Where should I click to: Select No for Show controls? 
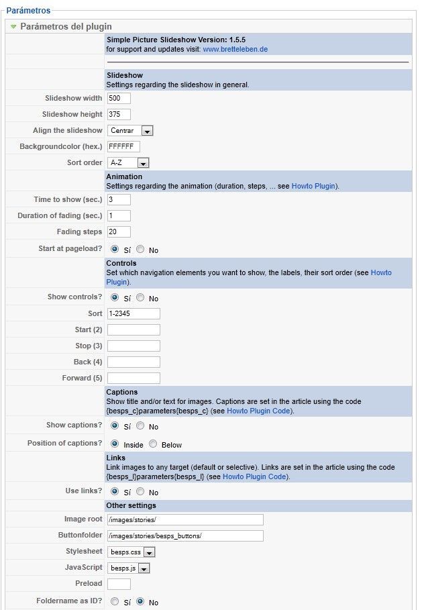click(x=140, y=297)
